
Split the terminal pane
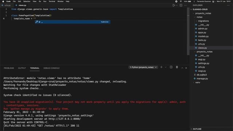click(171, 67)
